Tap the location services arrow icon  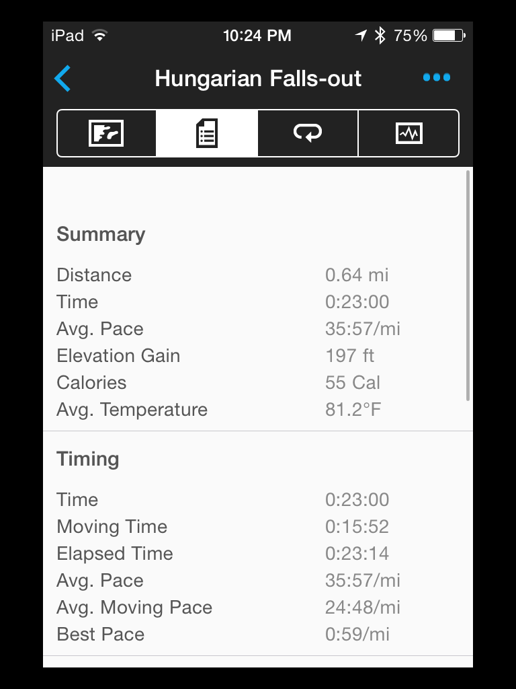(x=361, y=36)
